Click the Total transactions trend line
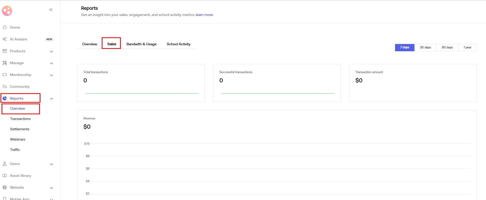Image resolution: width=486 pixels, height=200 pixels. (142, 93)
